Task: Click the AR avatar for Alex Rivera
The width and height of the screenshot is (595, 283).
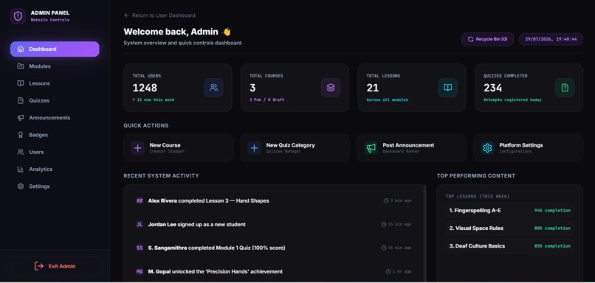Action: point(140,200)
